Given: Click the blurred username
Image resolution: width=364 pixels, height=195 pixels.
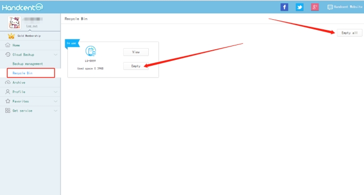Looking at the screenshot, I should [x=33, y=19].
